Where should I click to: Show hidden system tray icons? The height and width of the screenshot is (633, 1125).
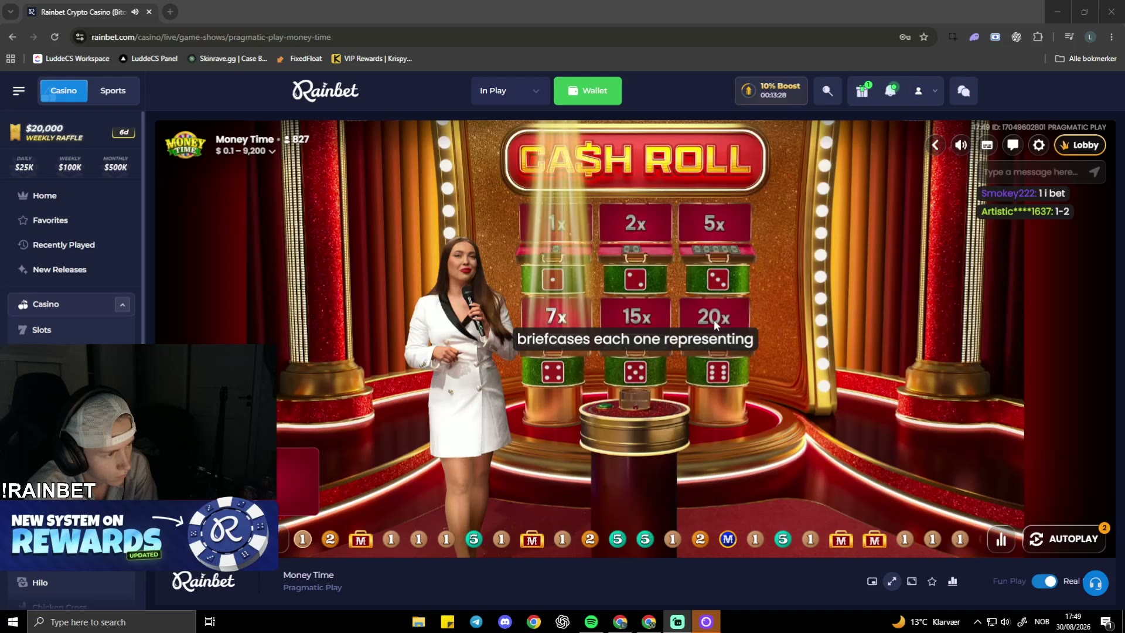pos(977,622)
